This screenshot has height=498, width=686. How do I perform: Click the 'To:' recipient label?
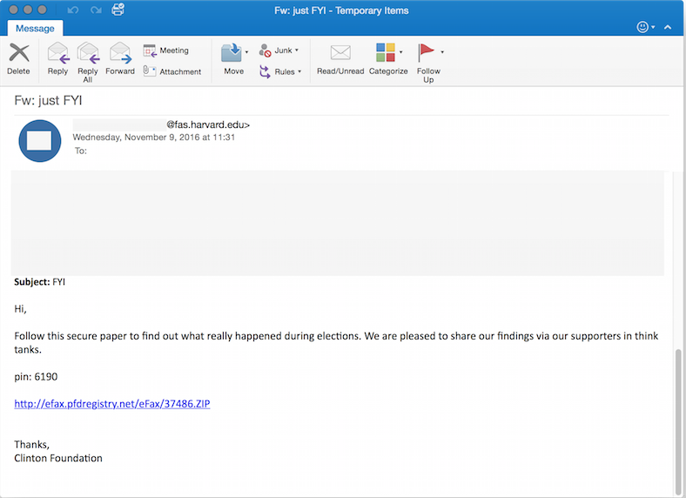tap(81, 151)
